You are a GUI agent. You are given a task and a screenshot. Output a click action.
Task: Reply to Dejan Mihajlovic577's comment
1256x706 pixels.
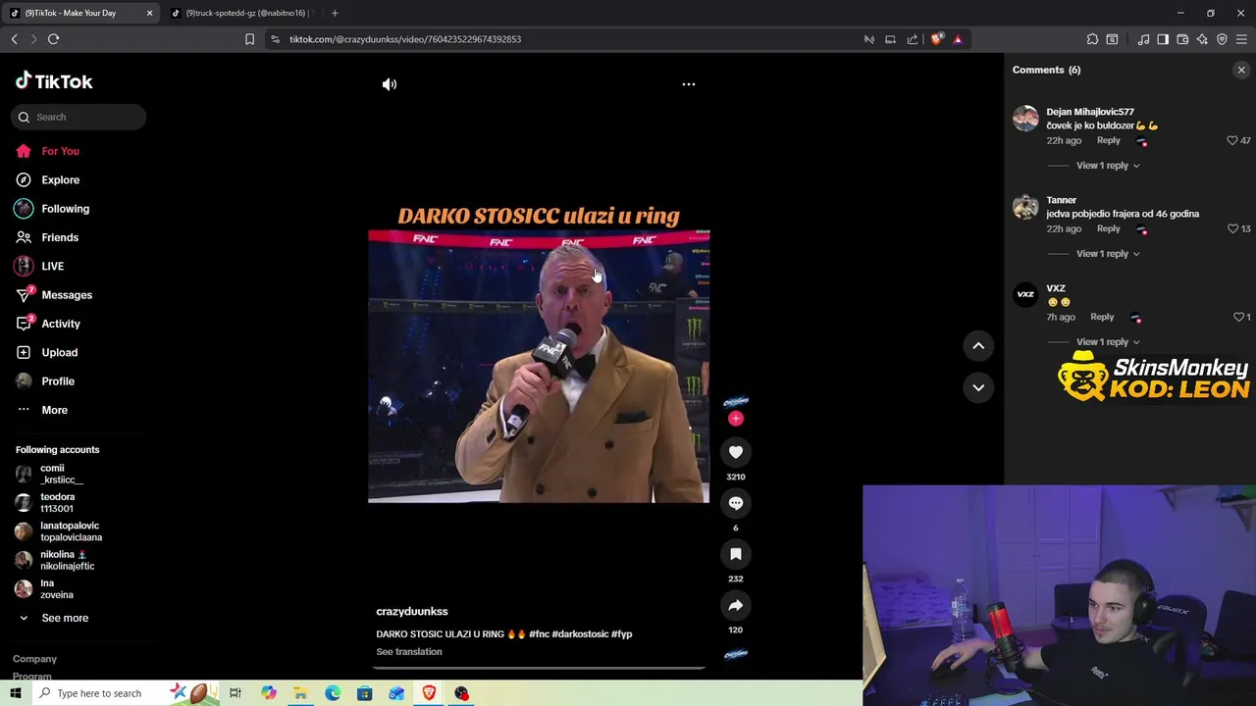pos(1108,140)
